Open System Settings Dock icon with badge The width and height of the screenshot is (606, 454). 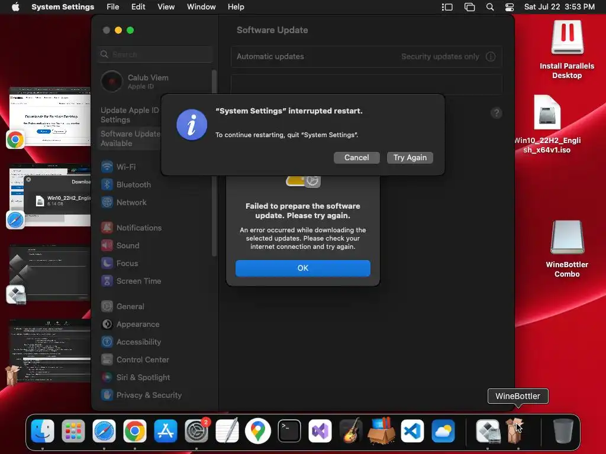click(x=196, y=431)
